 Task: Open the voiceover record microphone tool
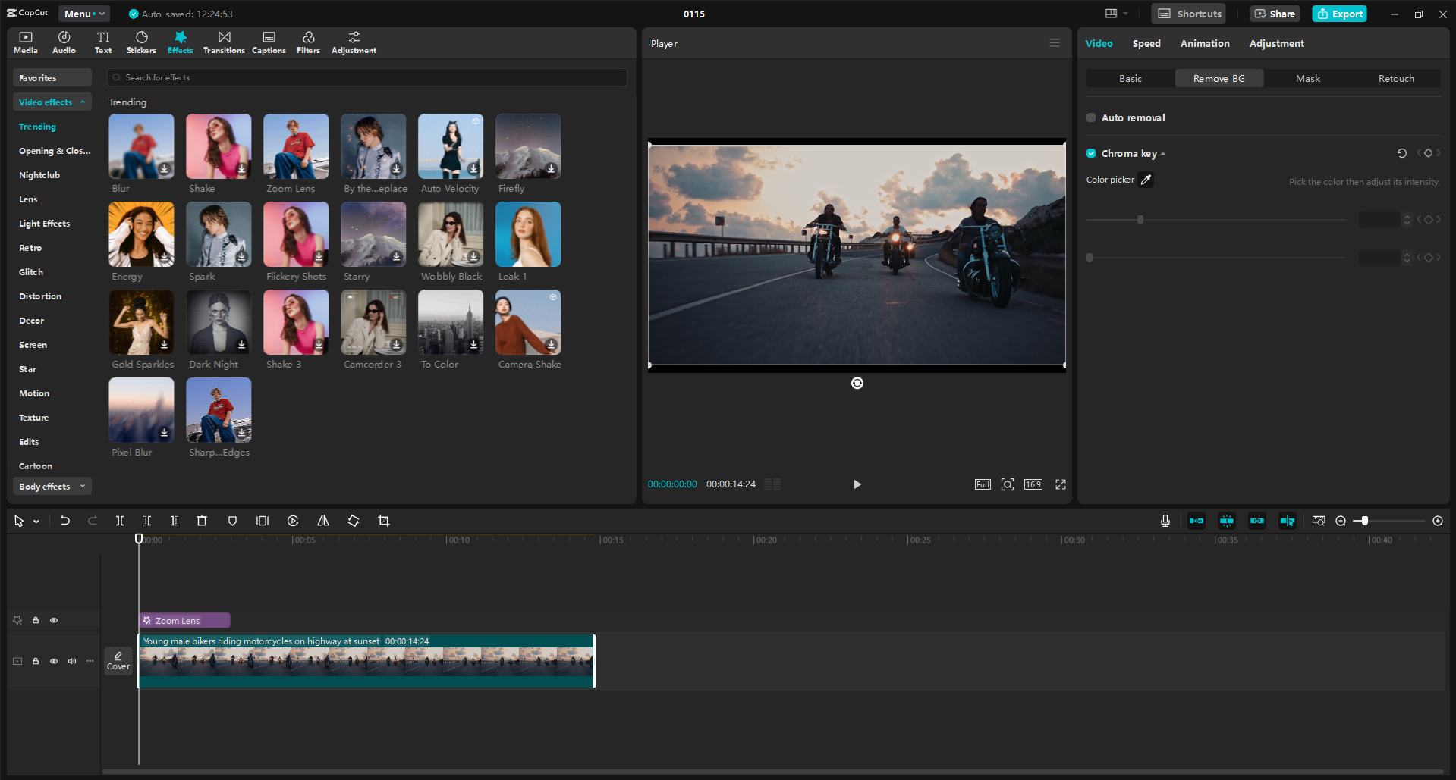coord(1165,521)
